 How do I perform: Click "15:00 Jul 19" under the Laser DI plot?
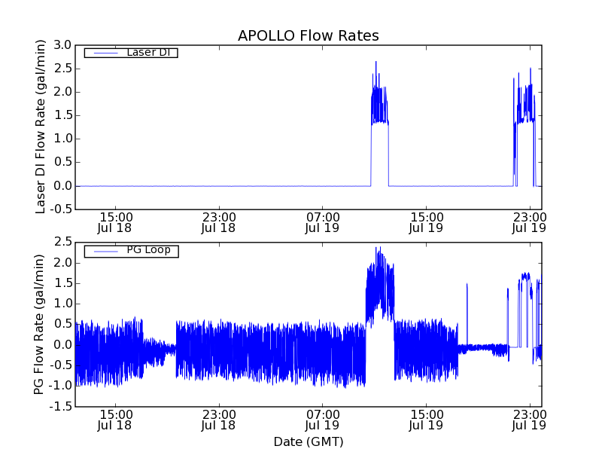426,222
